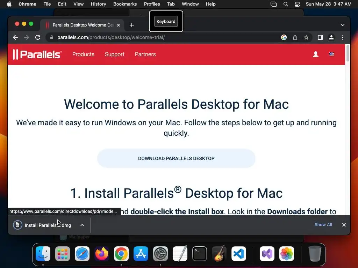The height and width of the screenshot is (268, 358).
Task: Open Photos from the Dock
Action: point(287,254)
